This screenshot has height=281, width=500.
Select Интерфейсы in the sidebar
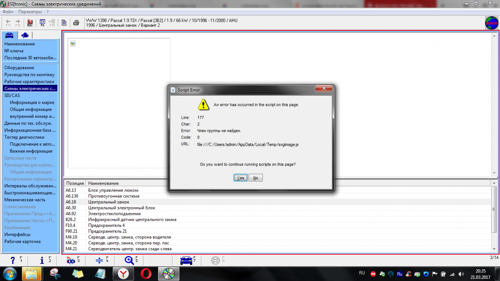point(17,234)
